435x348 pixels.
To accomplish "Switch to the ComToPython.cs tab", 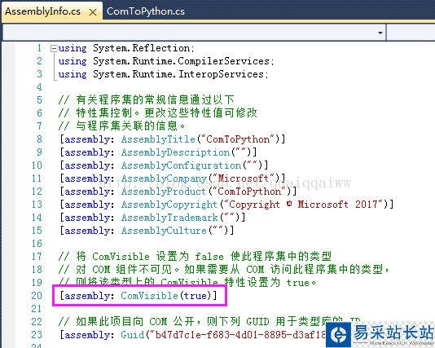I will pyautogui.click(x=146, y=11).
